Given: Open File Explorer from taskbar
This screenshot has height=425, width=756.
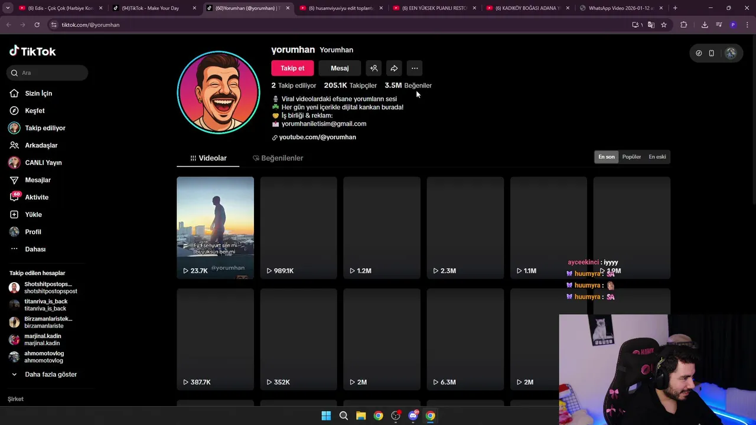Looking at the screenshot, I should point(361,416).
